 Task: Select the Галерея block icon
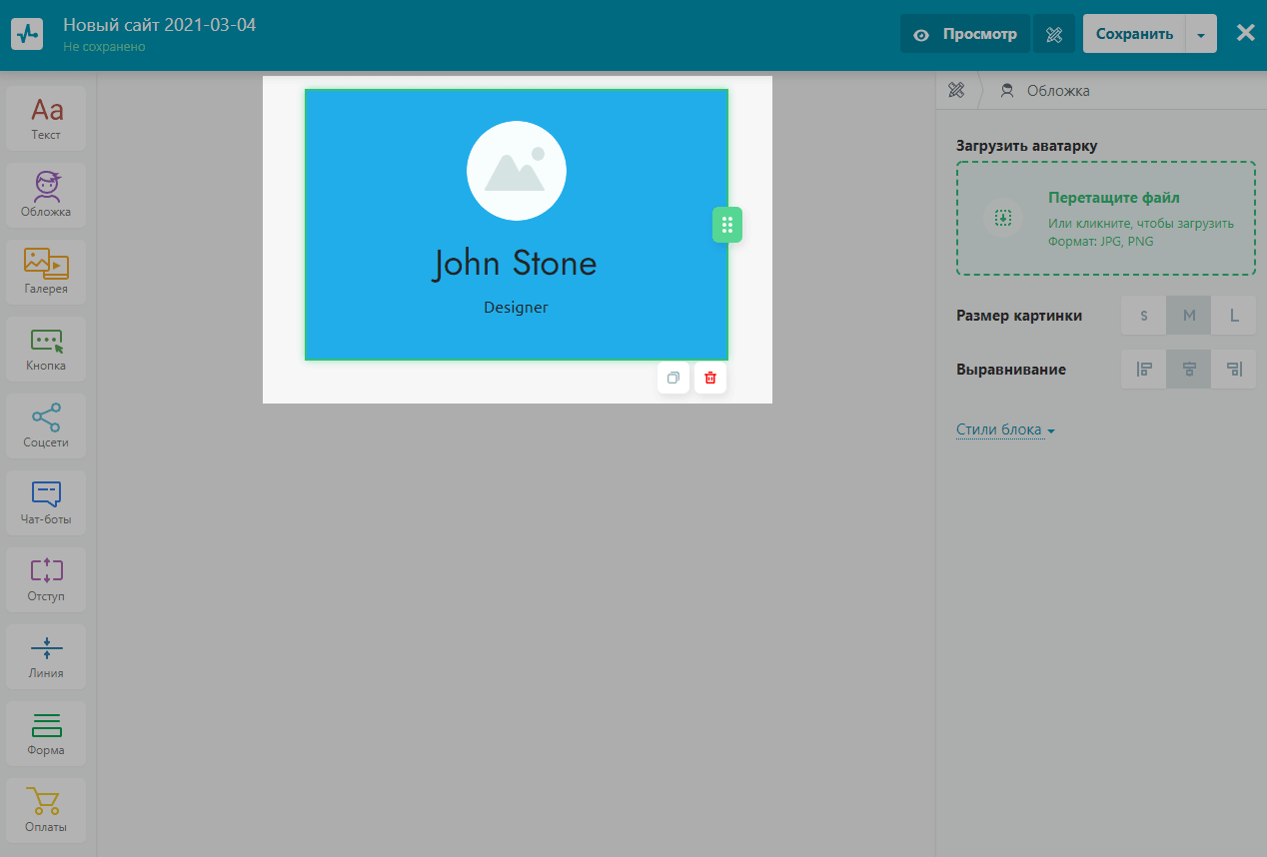coord(46,272)
